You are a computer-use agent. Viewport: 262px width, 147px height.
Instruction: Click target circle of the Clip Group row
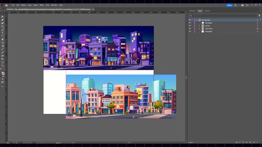point(257,29)
